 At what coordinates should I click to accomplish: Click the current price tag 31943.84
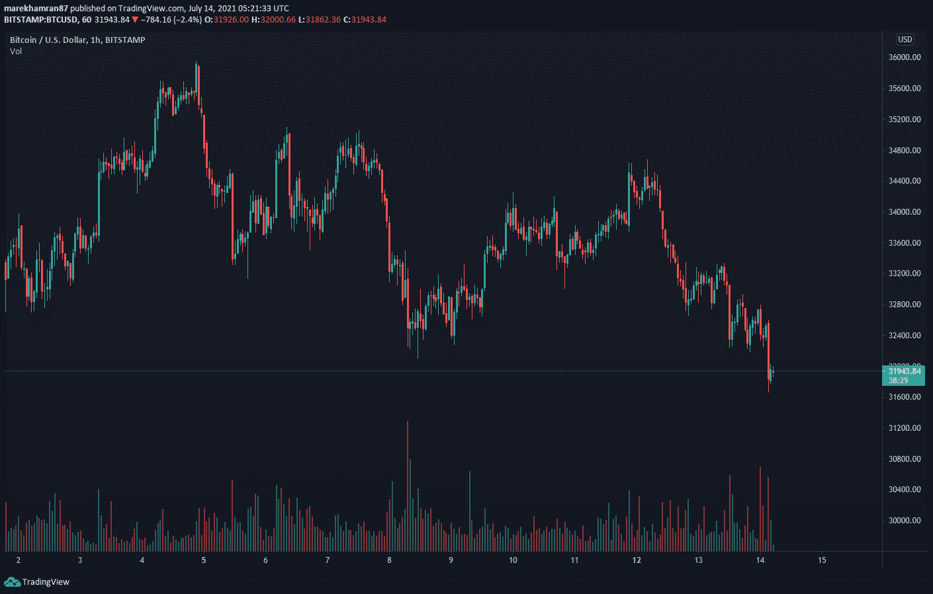tap(904, 371)
